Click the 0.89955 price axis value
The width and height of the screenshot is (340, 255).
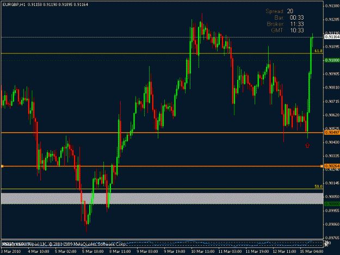pyautogui.click(x=332, y=210)
